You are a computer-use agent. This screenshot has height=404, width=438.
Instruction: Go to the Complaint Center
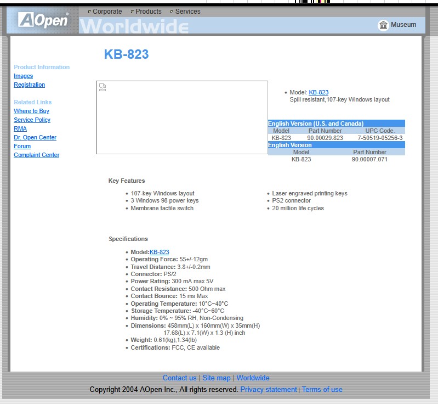(x=36, y=155)
